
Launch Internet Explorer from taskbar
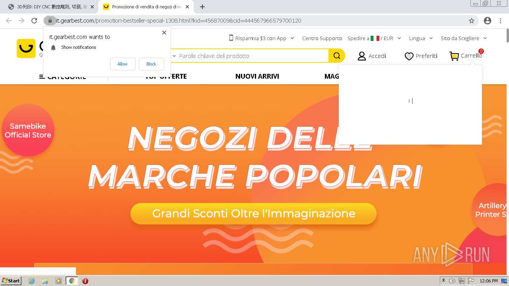32,281
